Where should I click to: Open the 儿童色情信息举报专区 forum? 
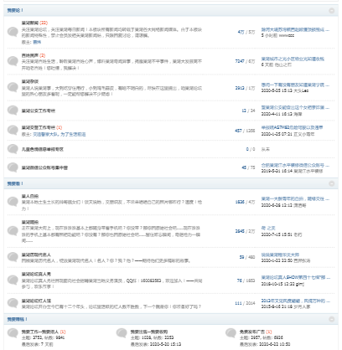click(x=43, y=149)
